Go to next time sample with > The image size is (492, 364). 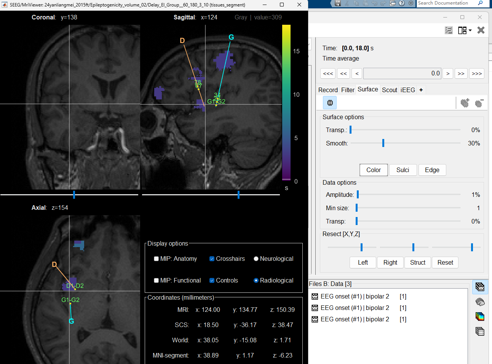(448, 73)
